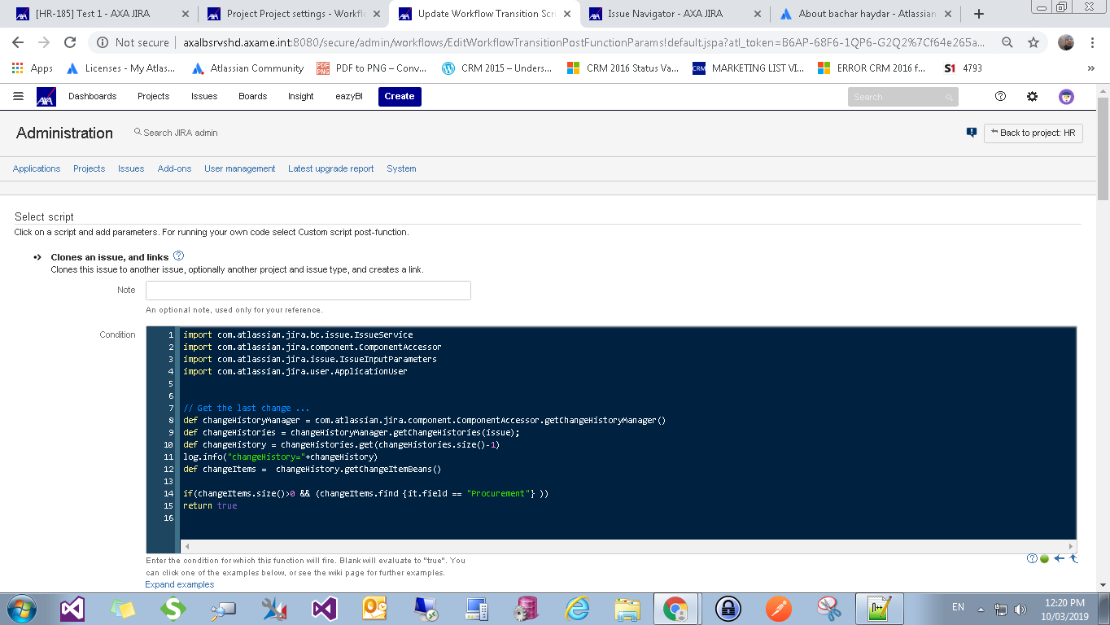Open the Issues menu in the navigation bar
Viewport: 1110px width, 625px height.
click(203, 96)
